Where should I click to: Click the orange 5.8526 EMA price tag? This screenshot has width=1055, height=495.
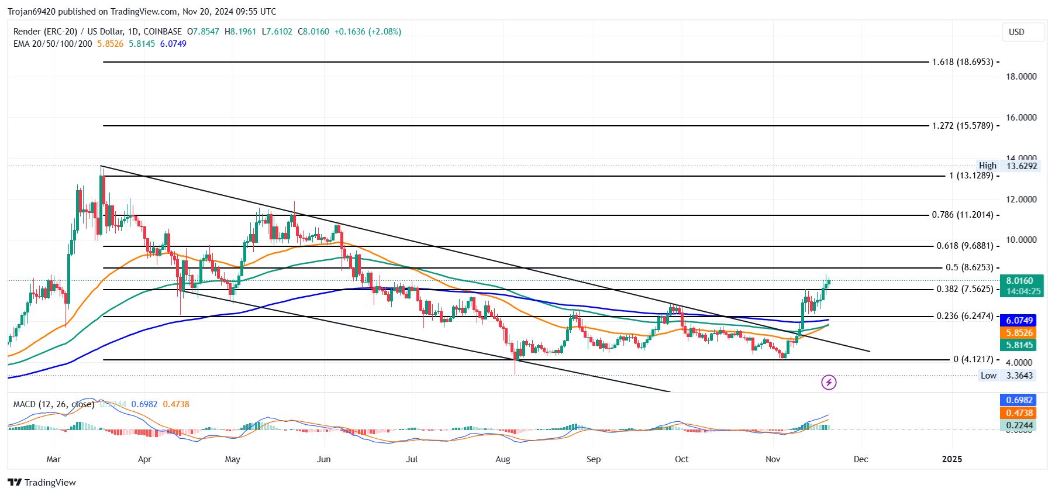point(1019,333)
